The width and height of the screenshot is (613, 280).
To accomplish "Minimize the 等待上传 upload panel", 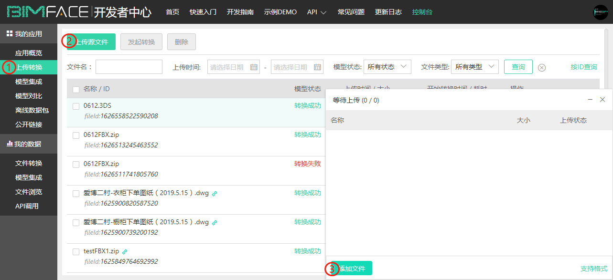I will pyautogui.click(x=590, y=100).
